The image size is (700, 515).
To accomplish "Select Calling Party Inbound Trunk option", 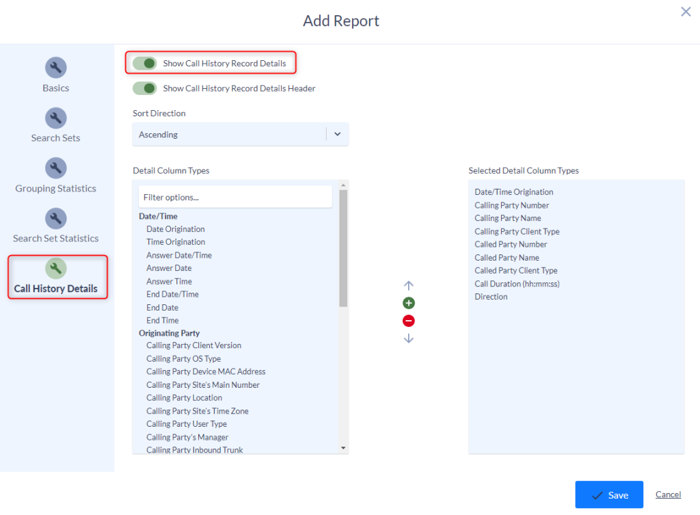I will (x=195, y=450).
